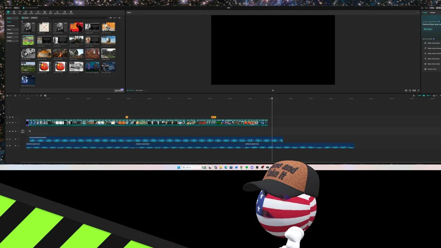Toggle fullscreen preview in Player
This screenshot has width=441, height=248.
419,90
